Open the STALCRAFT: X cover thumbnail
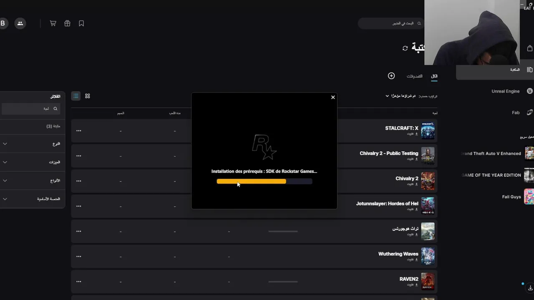The width and height of the screenshot is (534, 300). 428,131
